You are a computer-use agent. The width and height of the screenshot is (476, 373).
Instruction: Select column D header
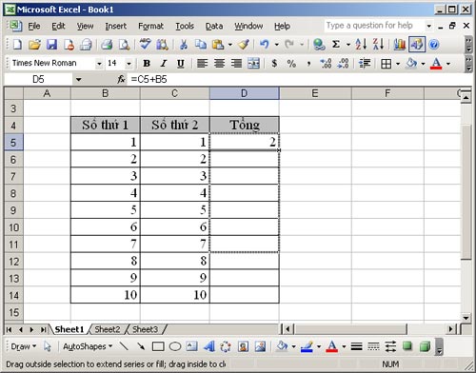point(245,93)
